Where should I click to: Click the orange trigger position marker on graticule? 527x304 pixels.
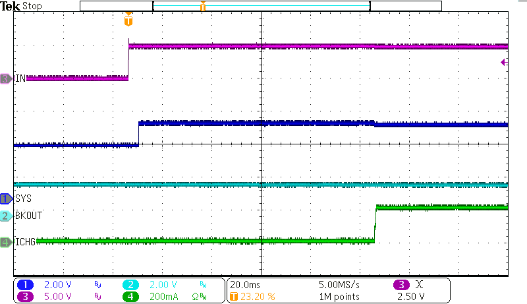tap(128, 21)
